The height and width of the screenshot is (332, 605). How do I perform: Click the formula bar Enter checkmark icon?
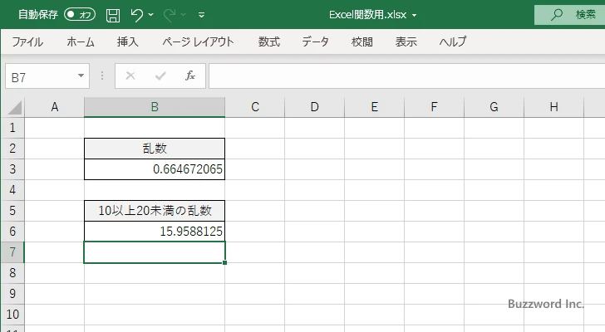pos(160,76)
